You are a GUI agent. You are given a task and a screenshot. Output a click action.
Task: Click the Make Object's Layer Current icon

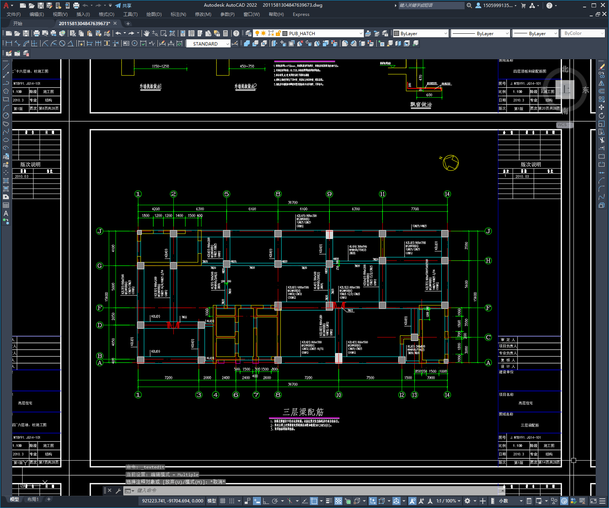tap(368, 33)
